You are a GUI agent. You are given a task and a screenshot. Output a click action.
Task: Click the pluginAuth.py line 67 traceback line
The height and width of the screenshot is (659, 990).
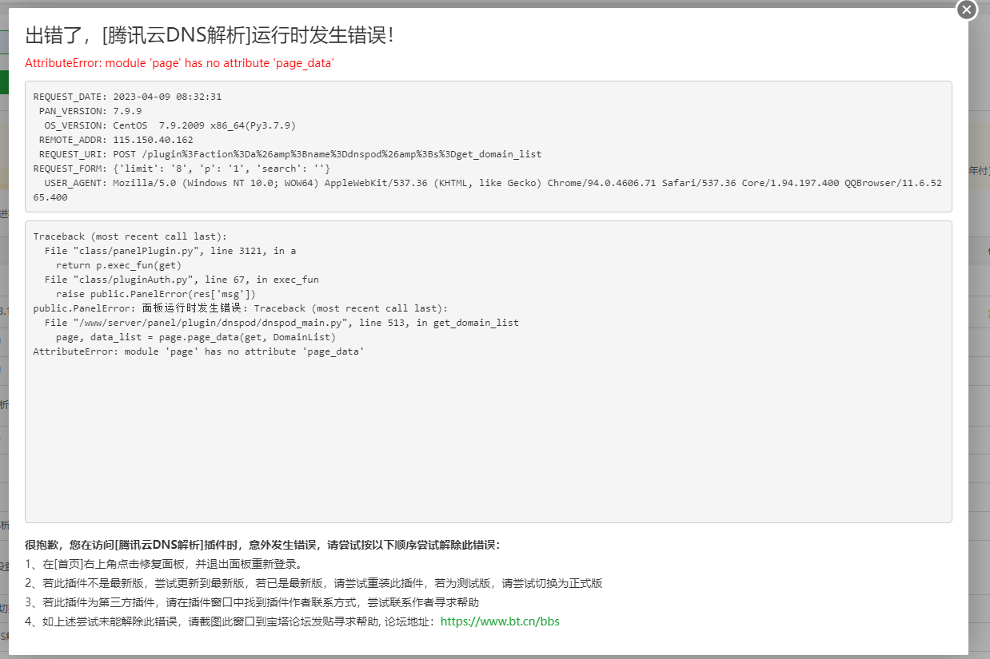182,280
